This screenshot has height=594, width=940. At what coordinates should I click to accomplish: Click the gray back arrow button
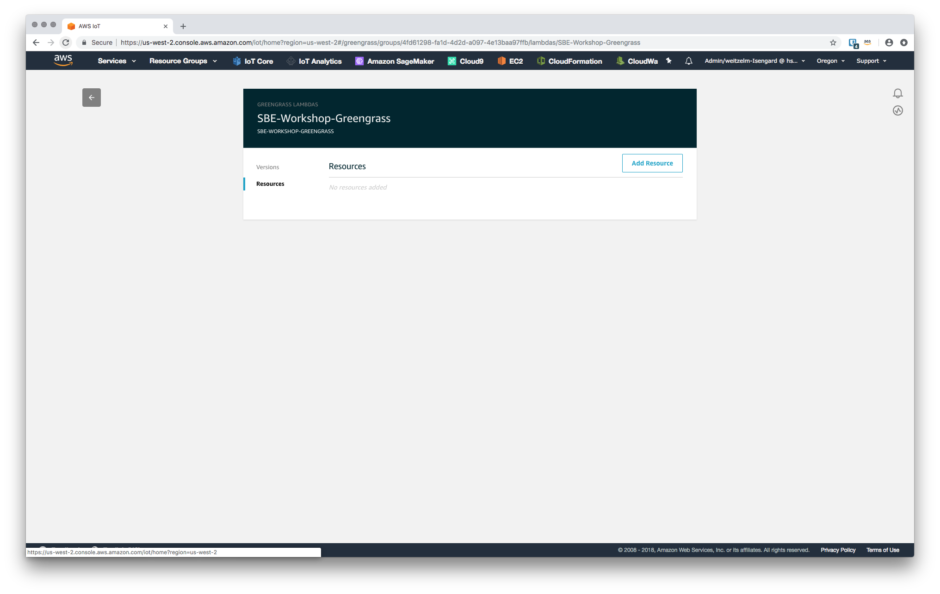click(92, 98)
